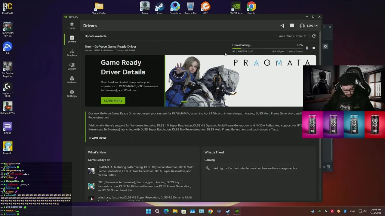This screenshot has height=216, width=385.
Task: Open the Recycle Bin on desktop
Action: tap(190, 8)
